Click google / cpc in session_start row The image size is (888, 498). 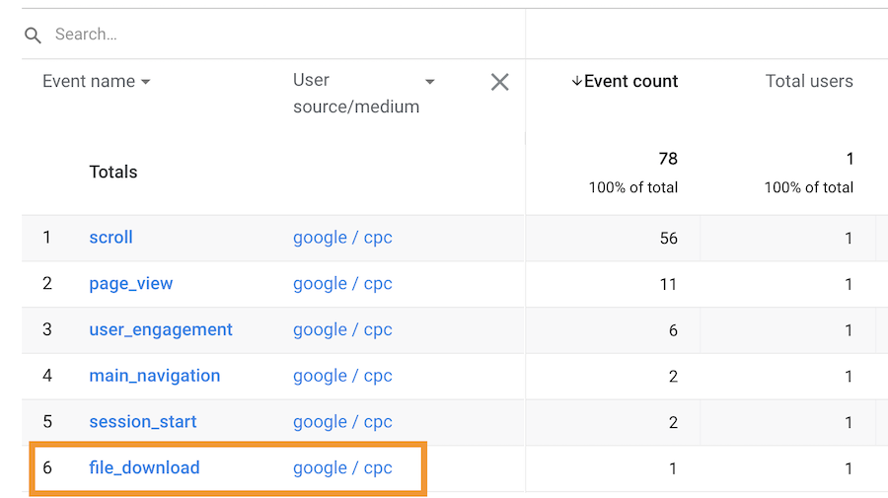pos(342,422)
